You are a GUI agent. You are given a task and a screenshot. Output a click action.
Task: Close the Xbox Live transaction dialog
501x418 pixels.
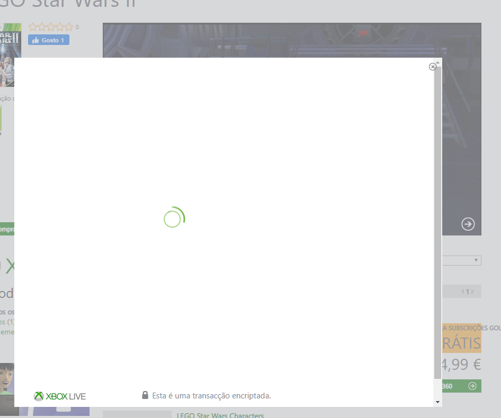point(433,67)
